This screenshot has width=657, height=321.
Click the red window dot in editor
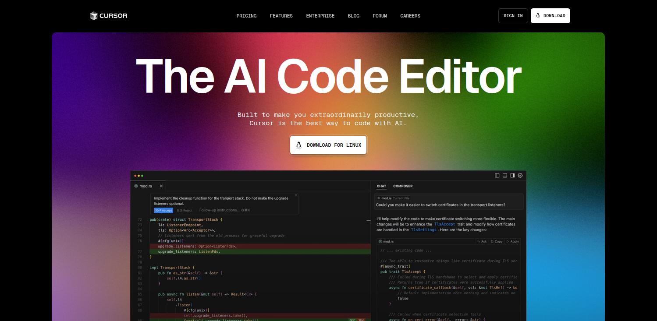tap(135, 176)
